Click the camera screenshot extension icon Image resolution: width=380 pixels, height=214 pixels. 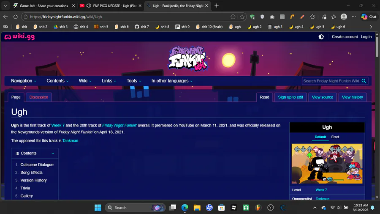(x=272, y=17)
